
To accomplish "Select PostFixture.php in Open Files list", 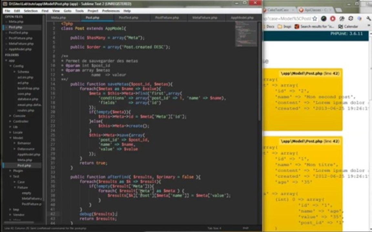I will (x=20, y=38).
